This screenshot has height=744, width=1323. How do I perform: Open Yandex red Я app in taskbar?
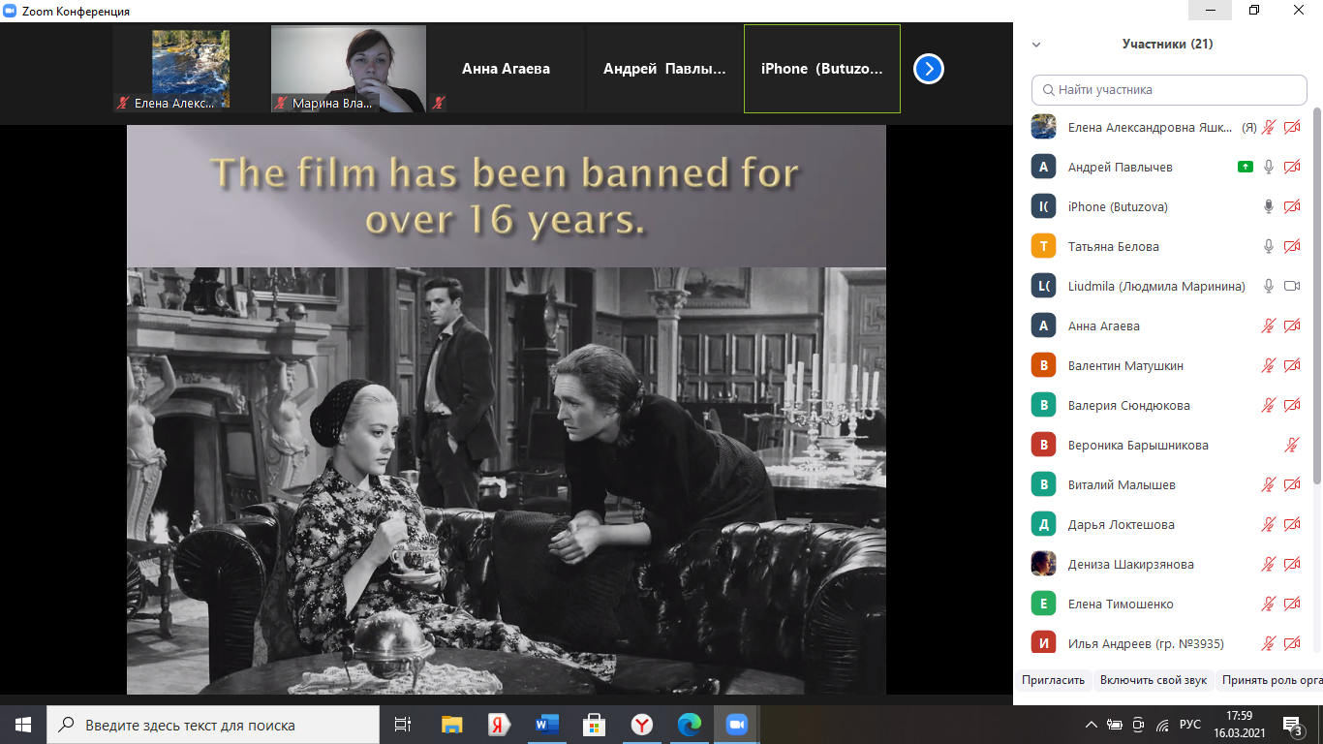tap(500, 725)
